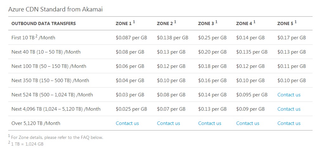Click the $0.025 per GB price cell

coord(131,109)
